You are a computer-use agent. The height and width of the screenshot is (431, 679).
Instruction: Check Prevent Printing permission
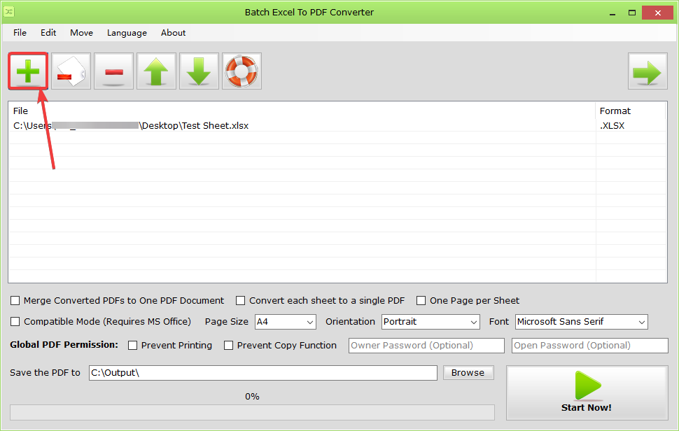click(132, 346)
